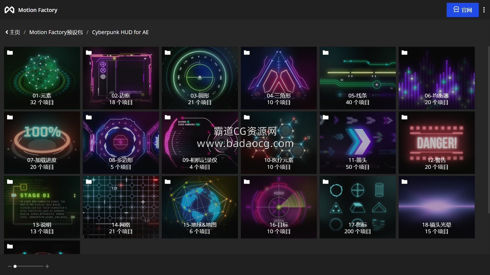Click the 15-地球&地图 label
Image resolution: width=490 pixels, height=275 pixels.
point(200,225)
